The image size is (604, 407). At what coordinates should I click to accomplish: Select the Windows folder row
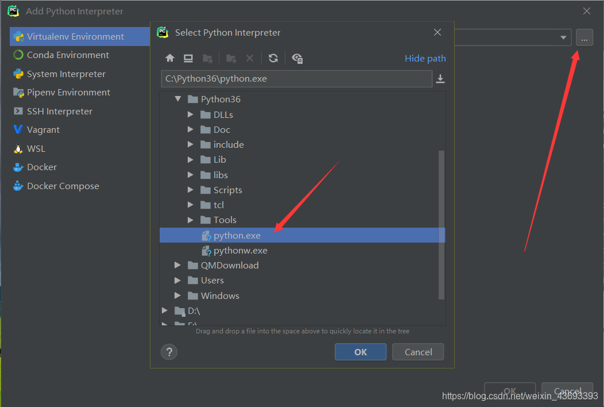click(x=303, y=295)
